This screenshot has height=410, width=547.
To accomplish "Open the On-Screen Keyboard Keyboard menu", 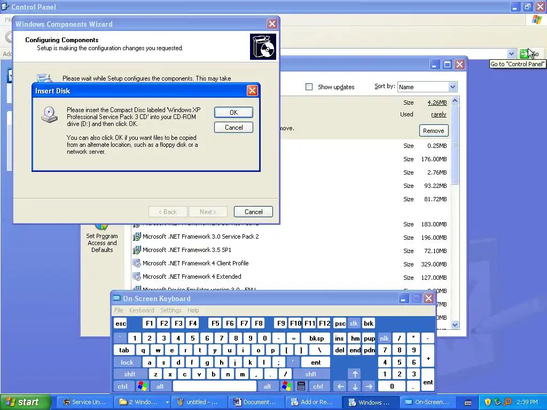I will pos(141,310).
